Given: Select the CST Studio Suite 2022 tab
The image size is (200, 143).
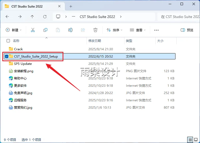Looking at the screenshot, I should [x=33, y=6].
